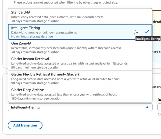Click the Add transition button
Screen dimensions: 161x139
25,125
